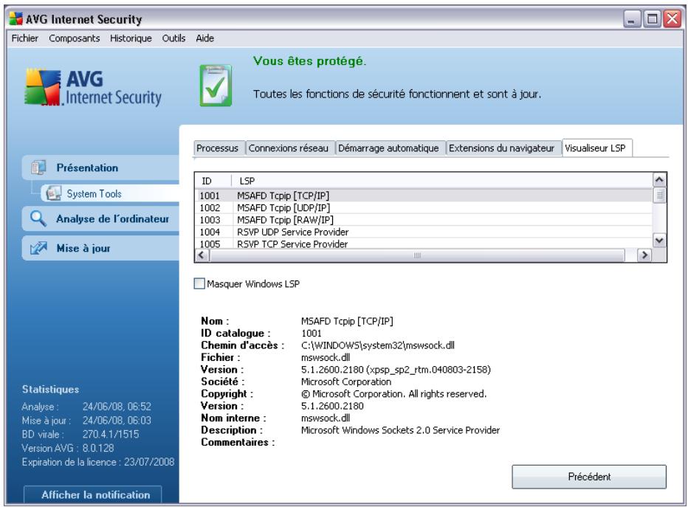This screenshot has height=507, width=688.
Task: Open the Mise à jour section
Action: [x=100, y=248]
